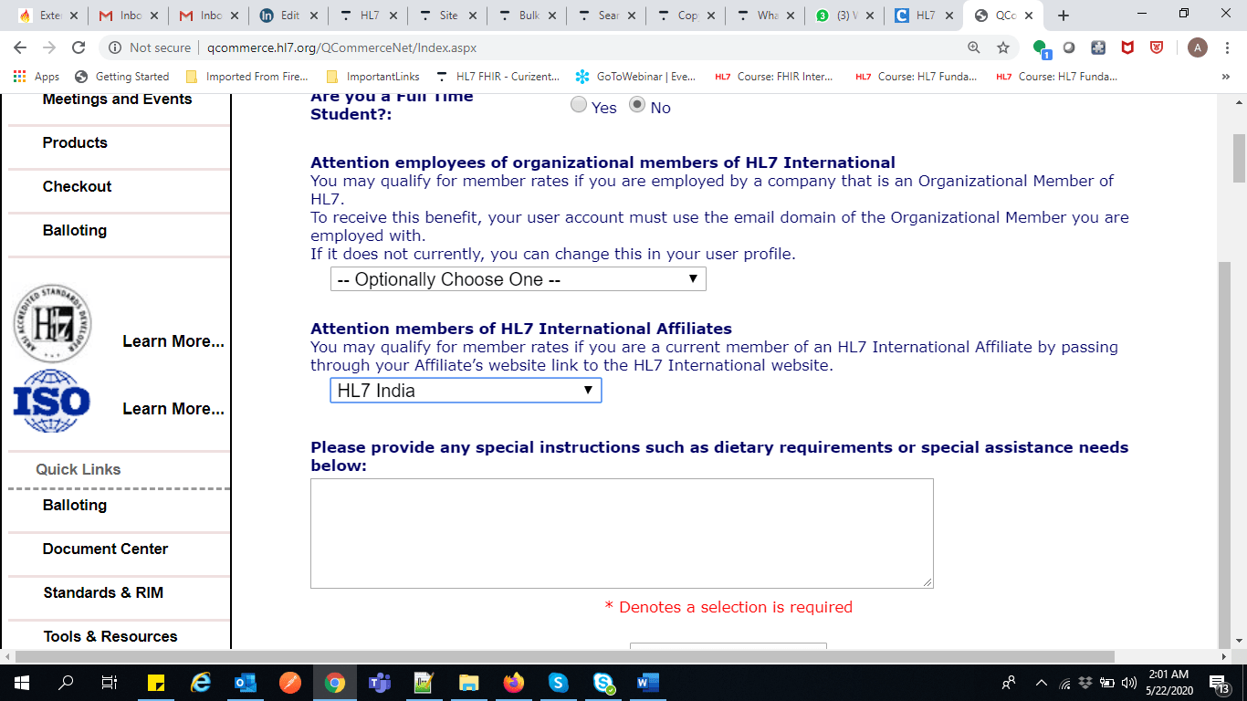
Task: Open the Windows notification center
Action: [1221, 683]
